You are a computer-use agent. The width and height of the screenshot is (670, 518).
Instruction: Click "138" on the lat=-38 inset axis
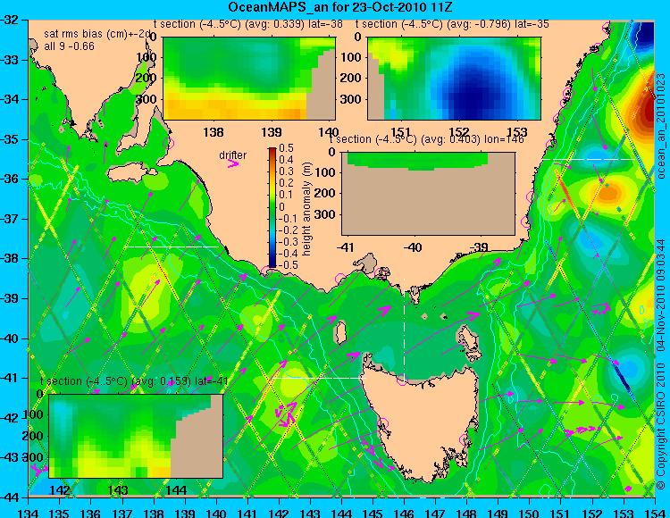tap(214, 132)
